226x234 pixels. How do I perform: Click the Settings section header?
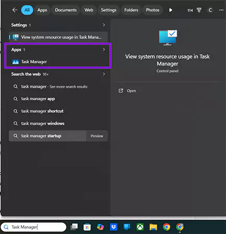(x=19, y=25)
